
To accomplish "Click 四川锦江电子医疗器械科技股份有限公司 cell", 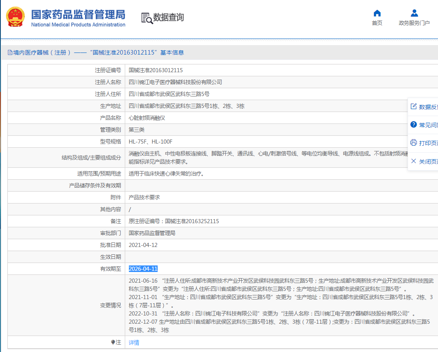I will pos(175,82).
